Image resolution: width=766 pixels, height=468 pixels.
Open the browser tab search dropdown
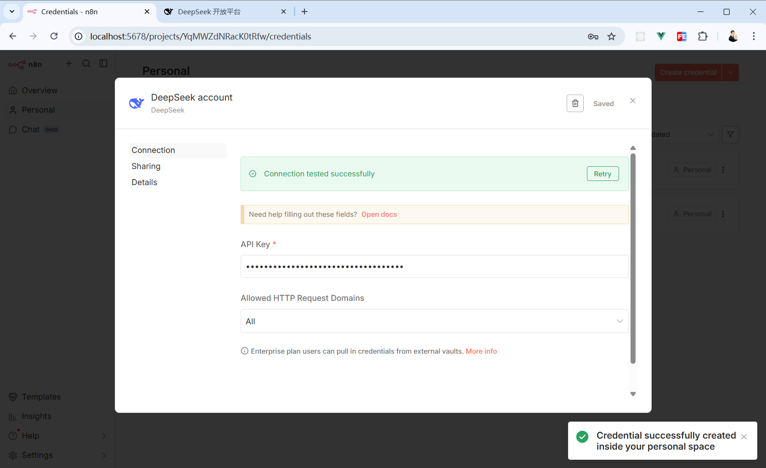(12, 11)
